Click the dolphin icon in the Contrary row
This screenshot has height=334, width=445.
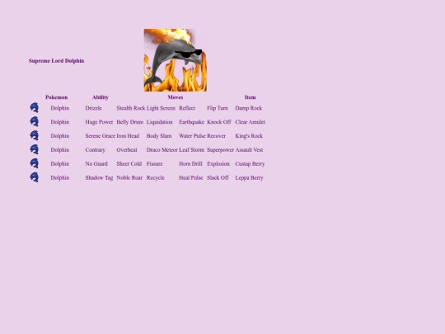coord(35,149)
